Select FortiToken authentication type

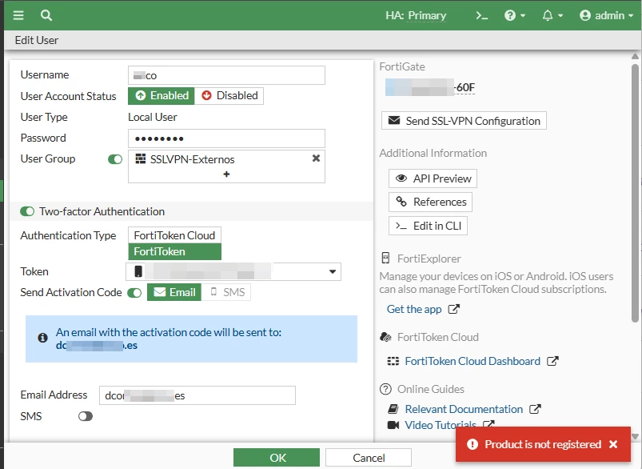[174, 251]
